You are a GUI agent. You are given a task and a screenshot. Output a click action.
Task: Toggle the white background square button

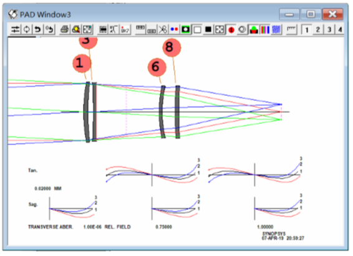[x=197, y=29]
